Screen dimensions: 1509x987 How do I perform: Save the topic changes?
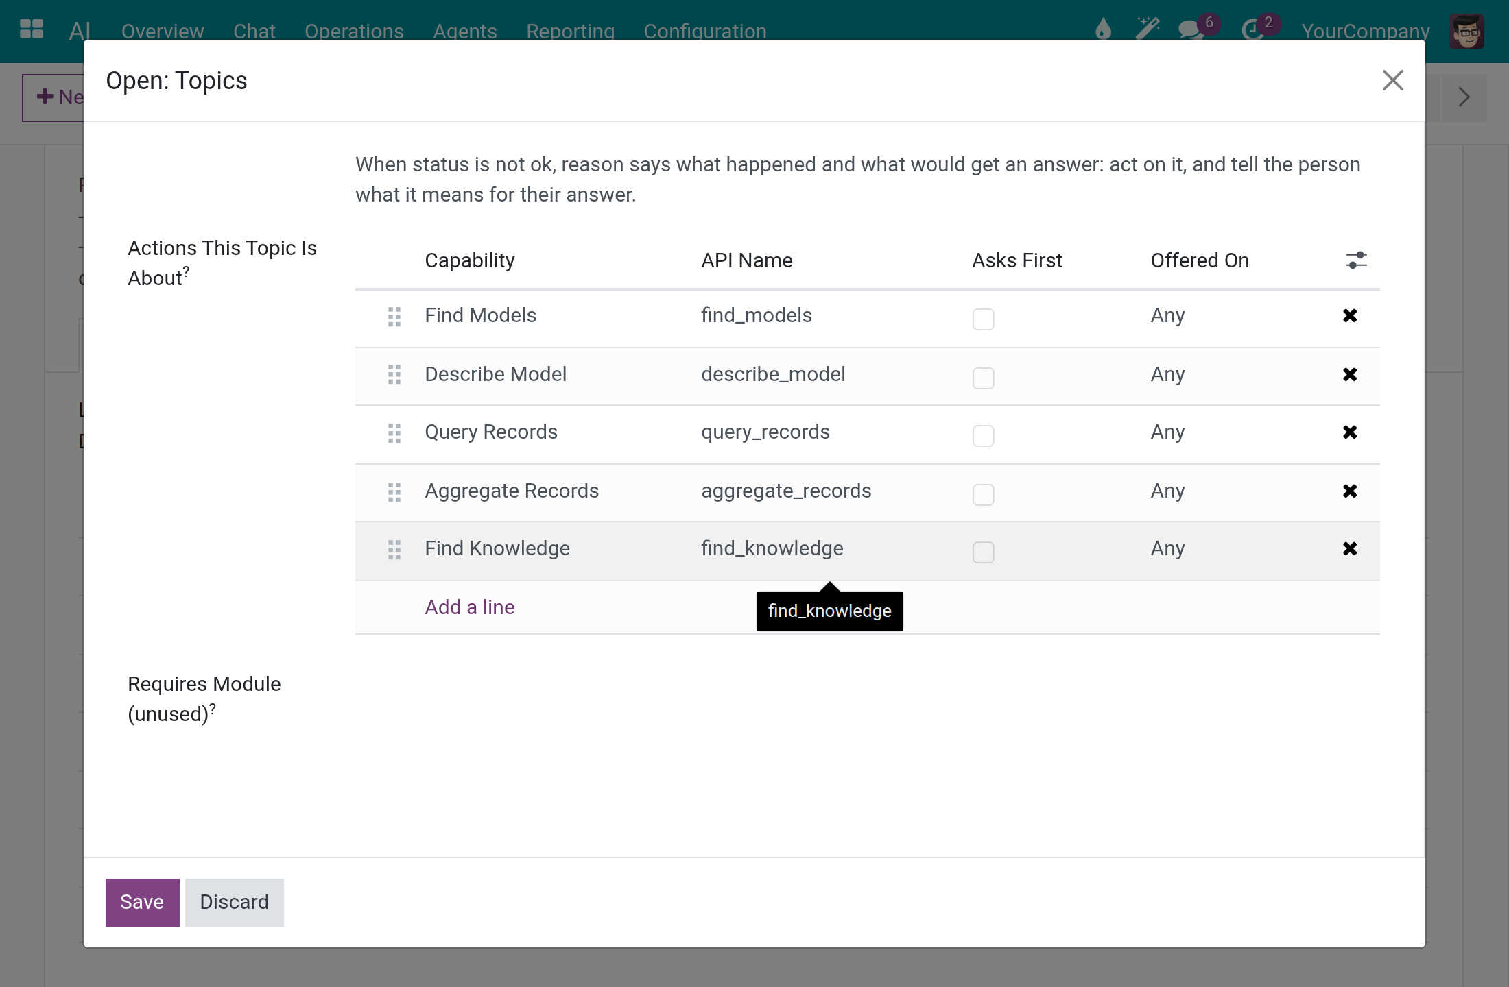(x=142, y=902)
